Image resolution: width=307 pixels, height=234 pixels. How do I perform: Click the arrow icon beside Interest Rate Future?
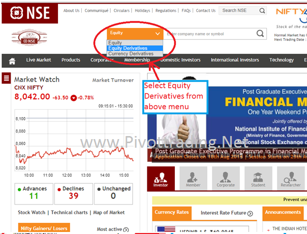(250, 214)
